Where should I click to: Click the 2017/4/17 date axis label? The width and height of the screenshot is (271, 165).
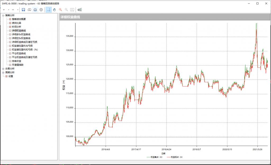[136, 149]
